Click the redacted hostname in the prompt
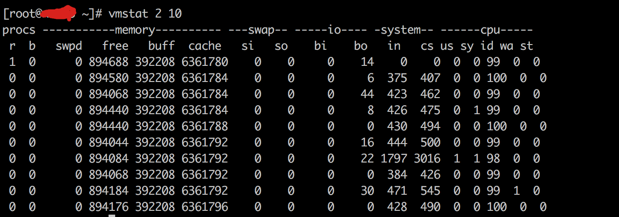 point(58,14)
